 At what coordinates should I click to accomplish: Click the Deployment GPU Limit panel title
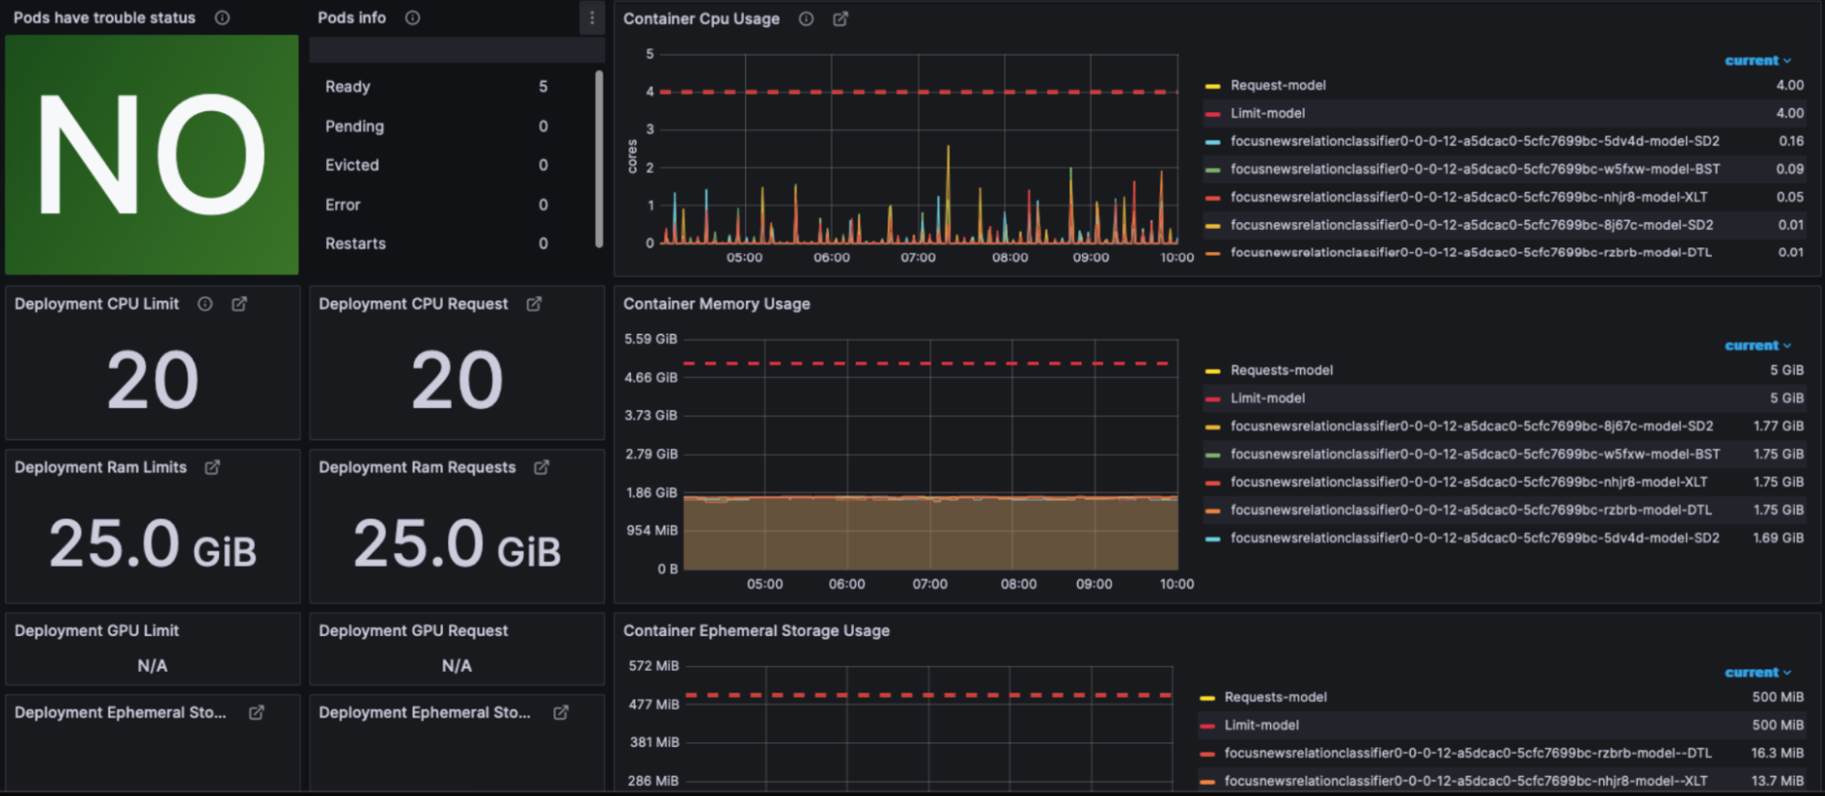tap(97, 631)
